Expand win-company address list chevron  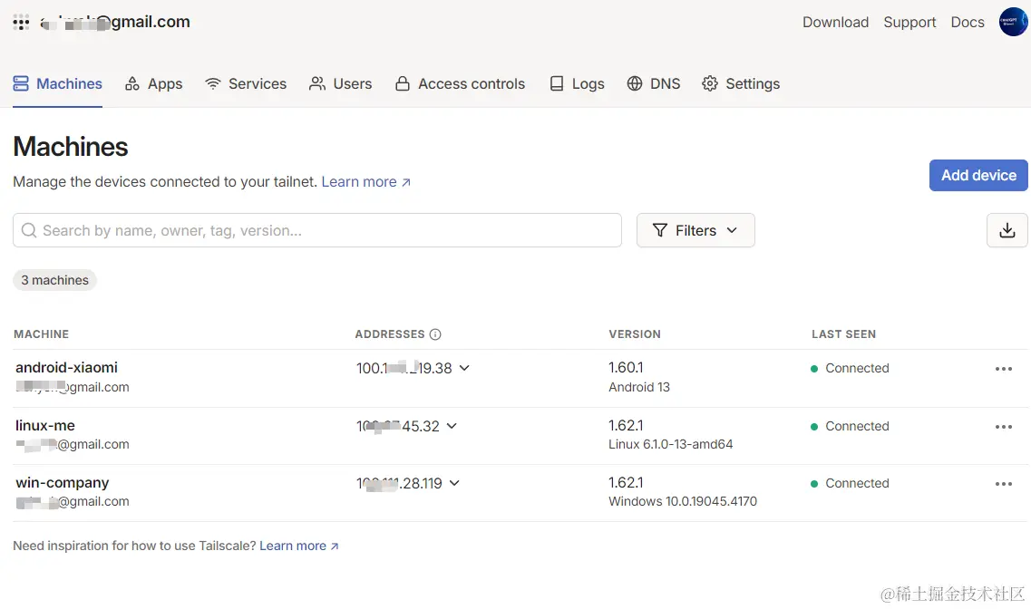coord(454,483)
